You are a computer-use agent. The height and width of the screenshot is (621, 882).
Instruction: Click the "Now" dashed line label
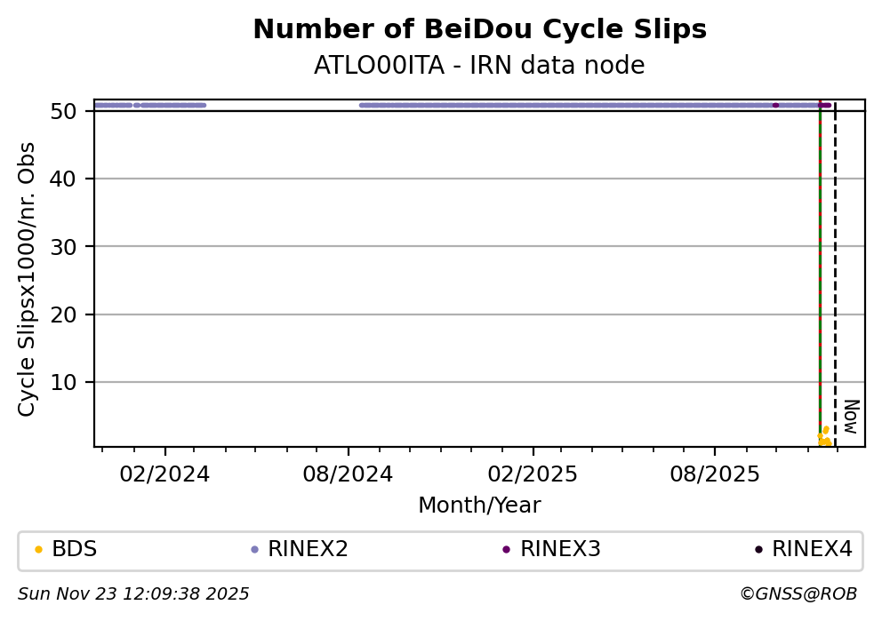point(850,417)
